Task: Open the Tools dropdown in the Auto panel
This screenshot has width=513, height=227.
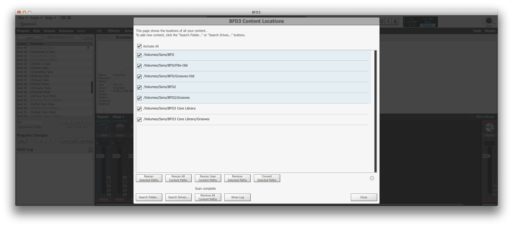Action: [88, 37]
